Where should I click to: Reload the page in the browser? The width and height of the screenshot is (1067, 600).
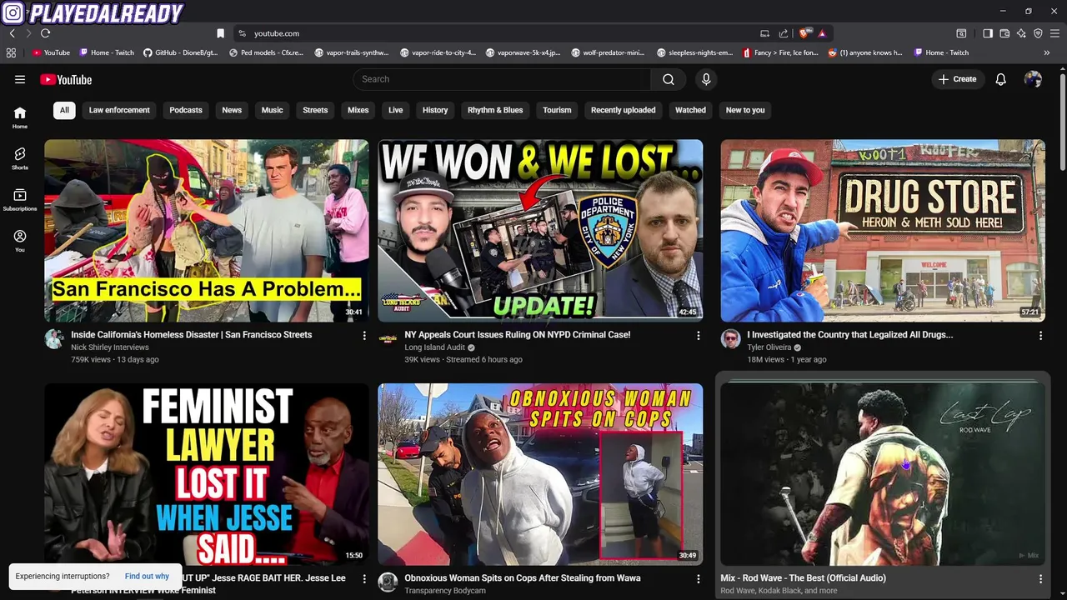45,33
